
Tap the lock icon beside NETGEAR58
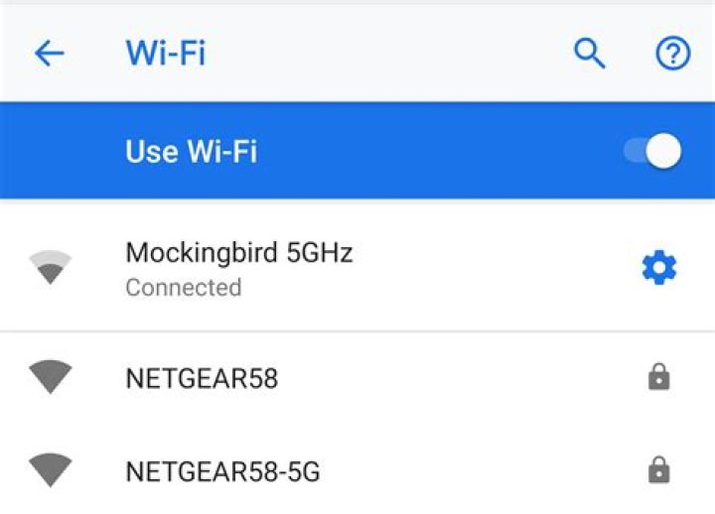pos(659,377)
